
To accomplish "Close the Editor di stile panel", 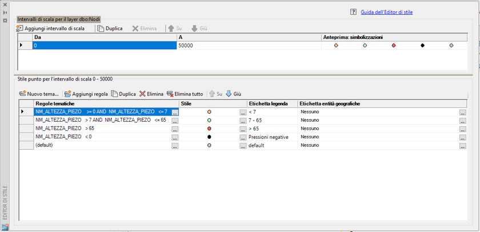I will tap(5, 3).
